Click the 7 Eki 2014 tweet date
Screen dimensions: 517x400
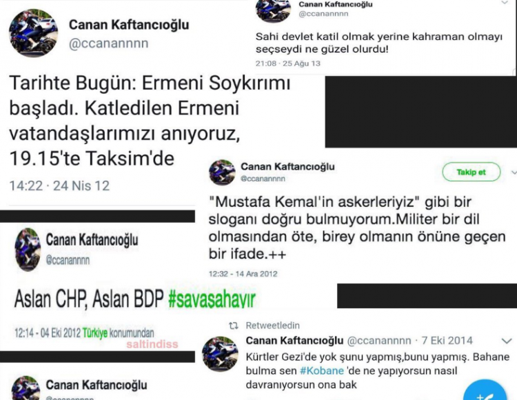(x=447, y=341)
